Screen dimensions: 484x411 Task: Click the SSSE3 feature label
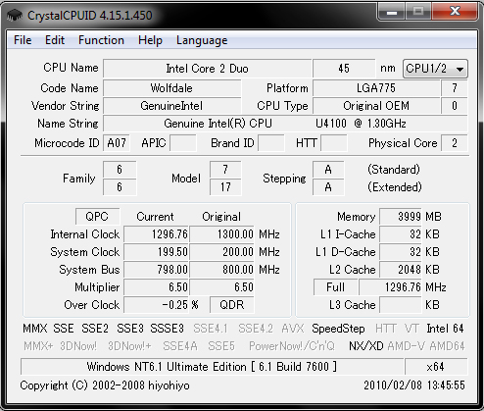click(x=167, y=329)
